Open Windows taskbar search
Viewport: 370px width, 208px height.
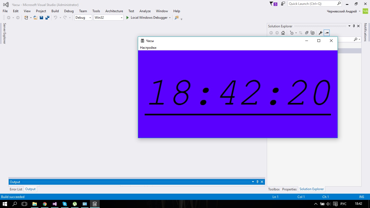[x=15, y=204]
